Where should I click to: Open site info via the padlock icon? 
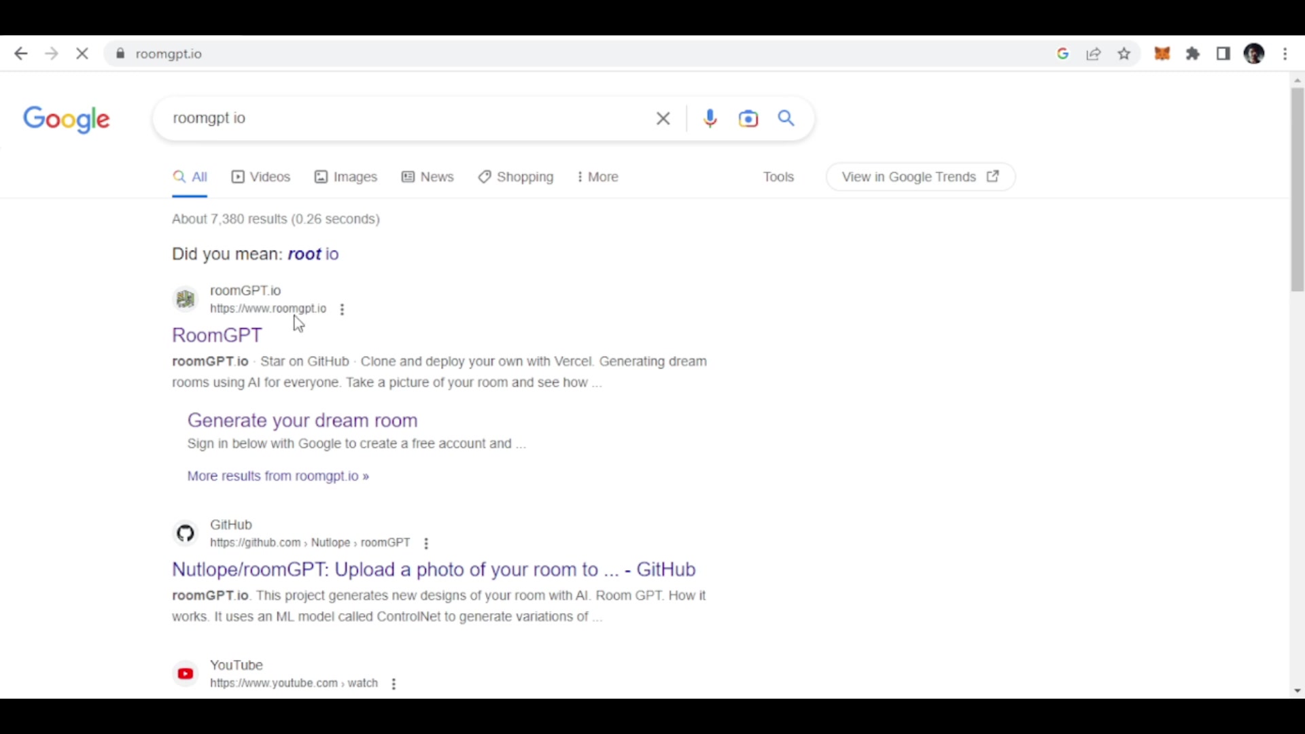[x=120, y=54]
